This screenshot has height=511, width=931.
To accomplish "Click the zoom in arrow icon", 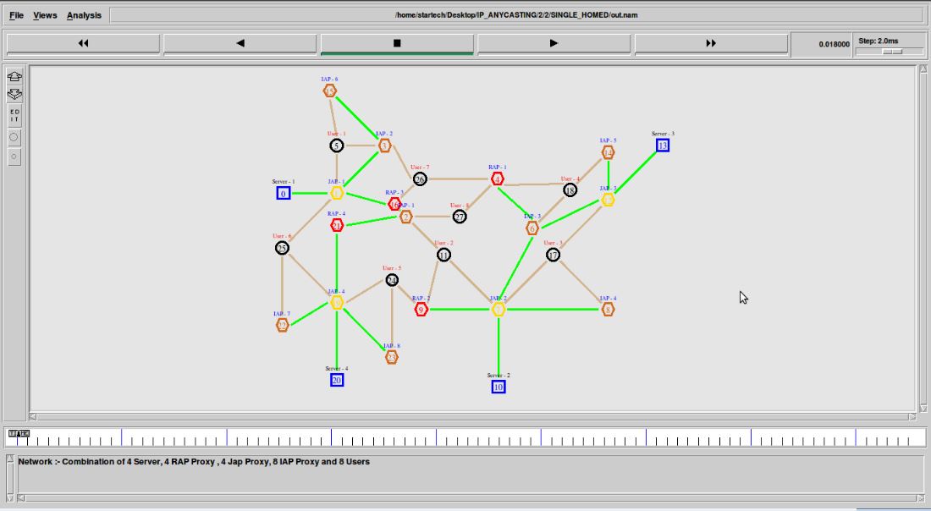I will pyautogui.click(x=14, y=76).
